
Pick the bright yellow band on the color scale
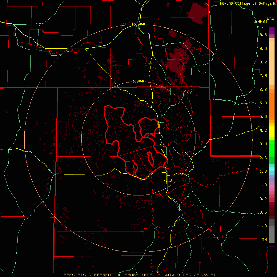point(272,132)
